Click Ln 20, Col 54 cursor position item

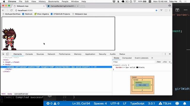click(81, 103)
